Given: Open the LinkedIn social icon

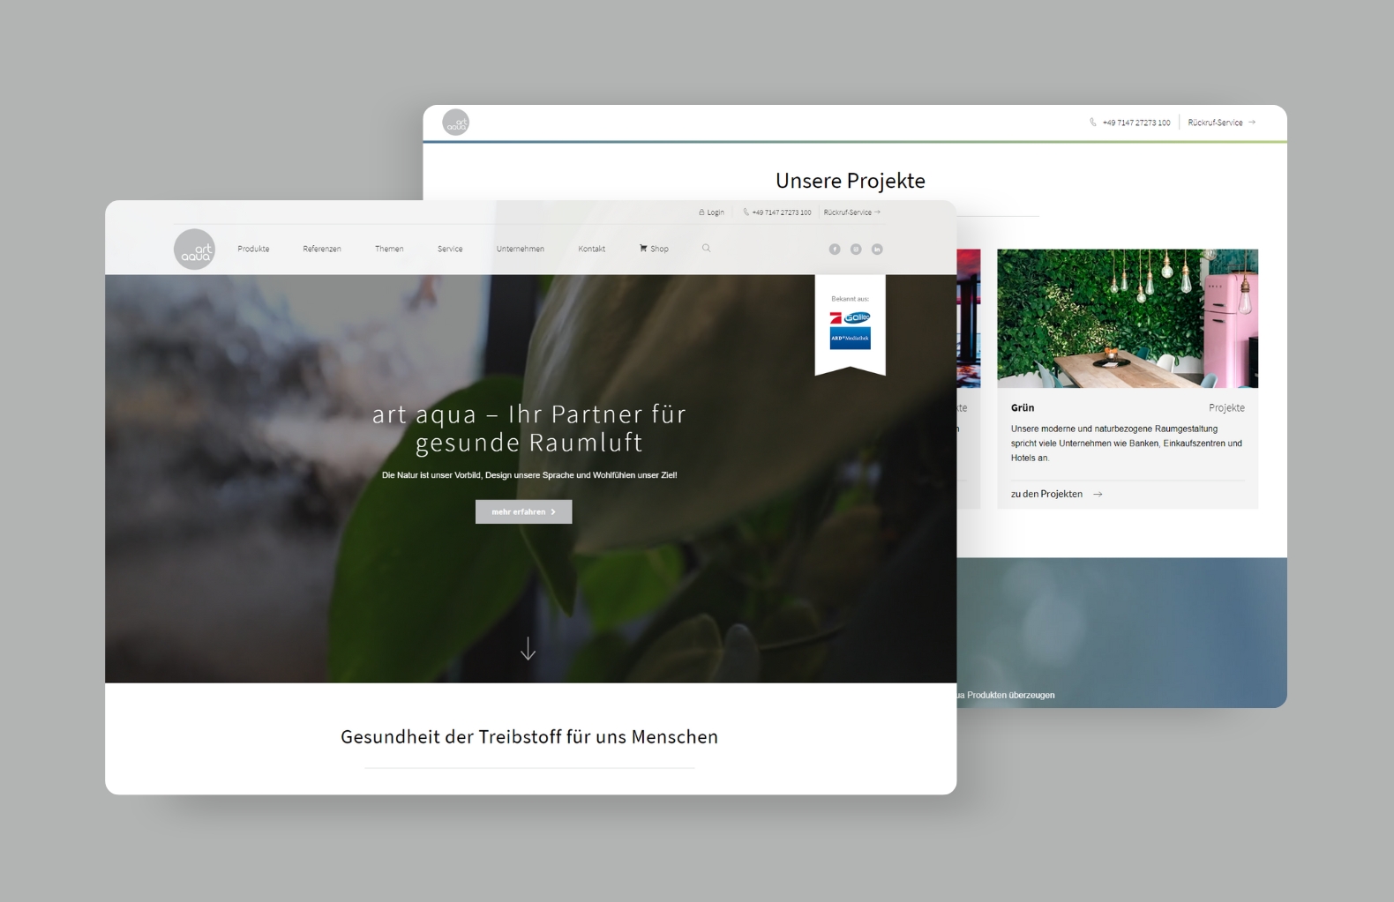Looking at the screenshot, I should coord(877,250).
